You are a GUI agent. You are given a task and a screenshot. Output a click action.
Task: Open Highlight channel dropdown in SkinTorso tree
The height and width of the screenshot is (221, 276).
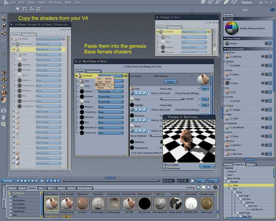click(x=110, y=92)
